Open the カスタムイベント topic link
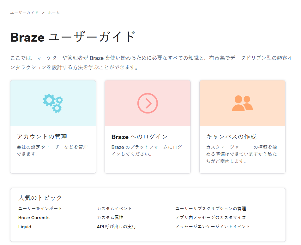The height and width of the screenshot is (245, 301). (x=114, y=208)
